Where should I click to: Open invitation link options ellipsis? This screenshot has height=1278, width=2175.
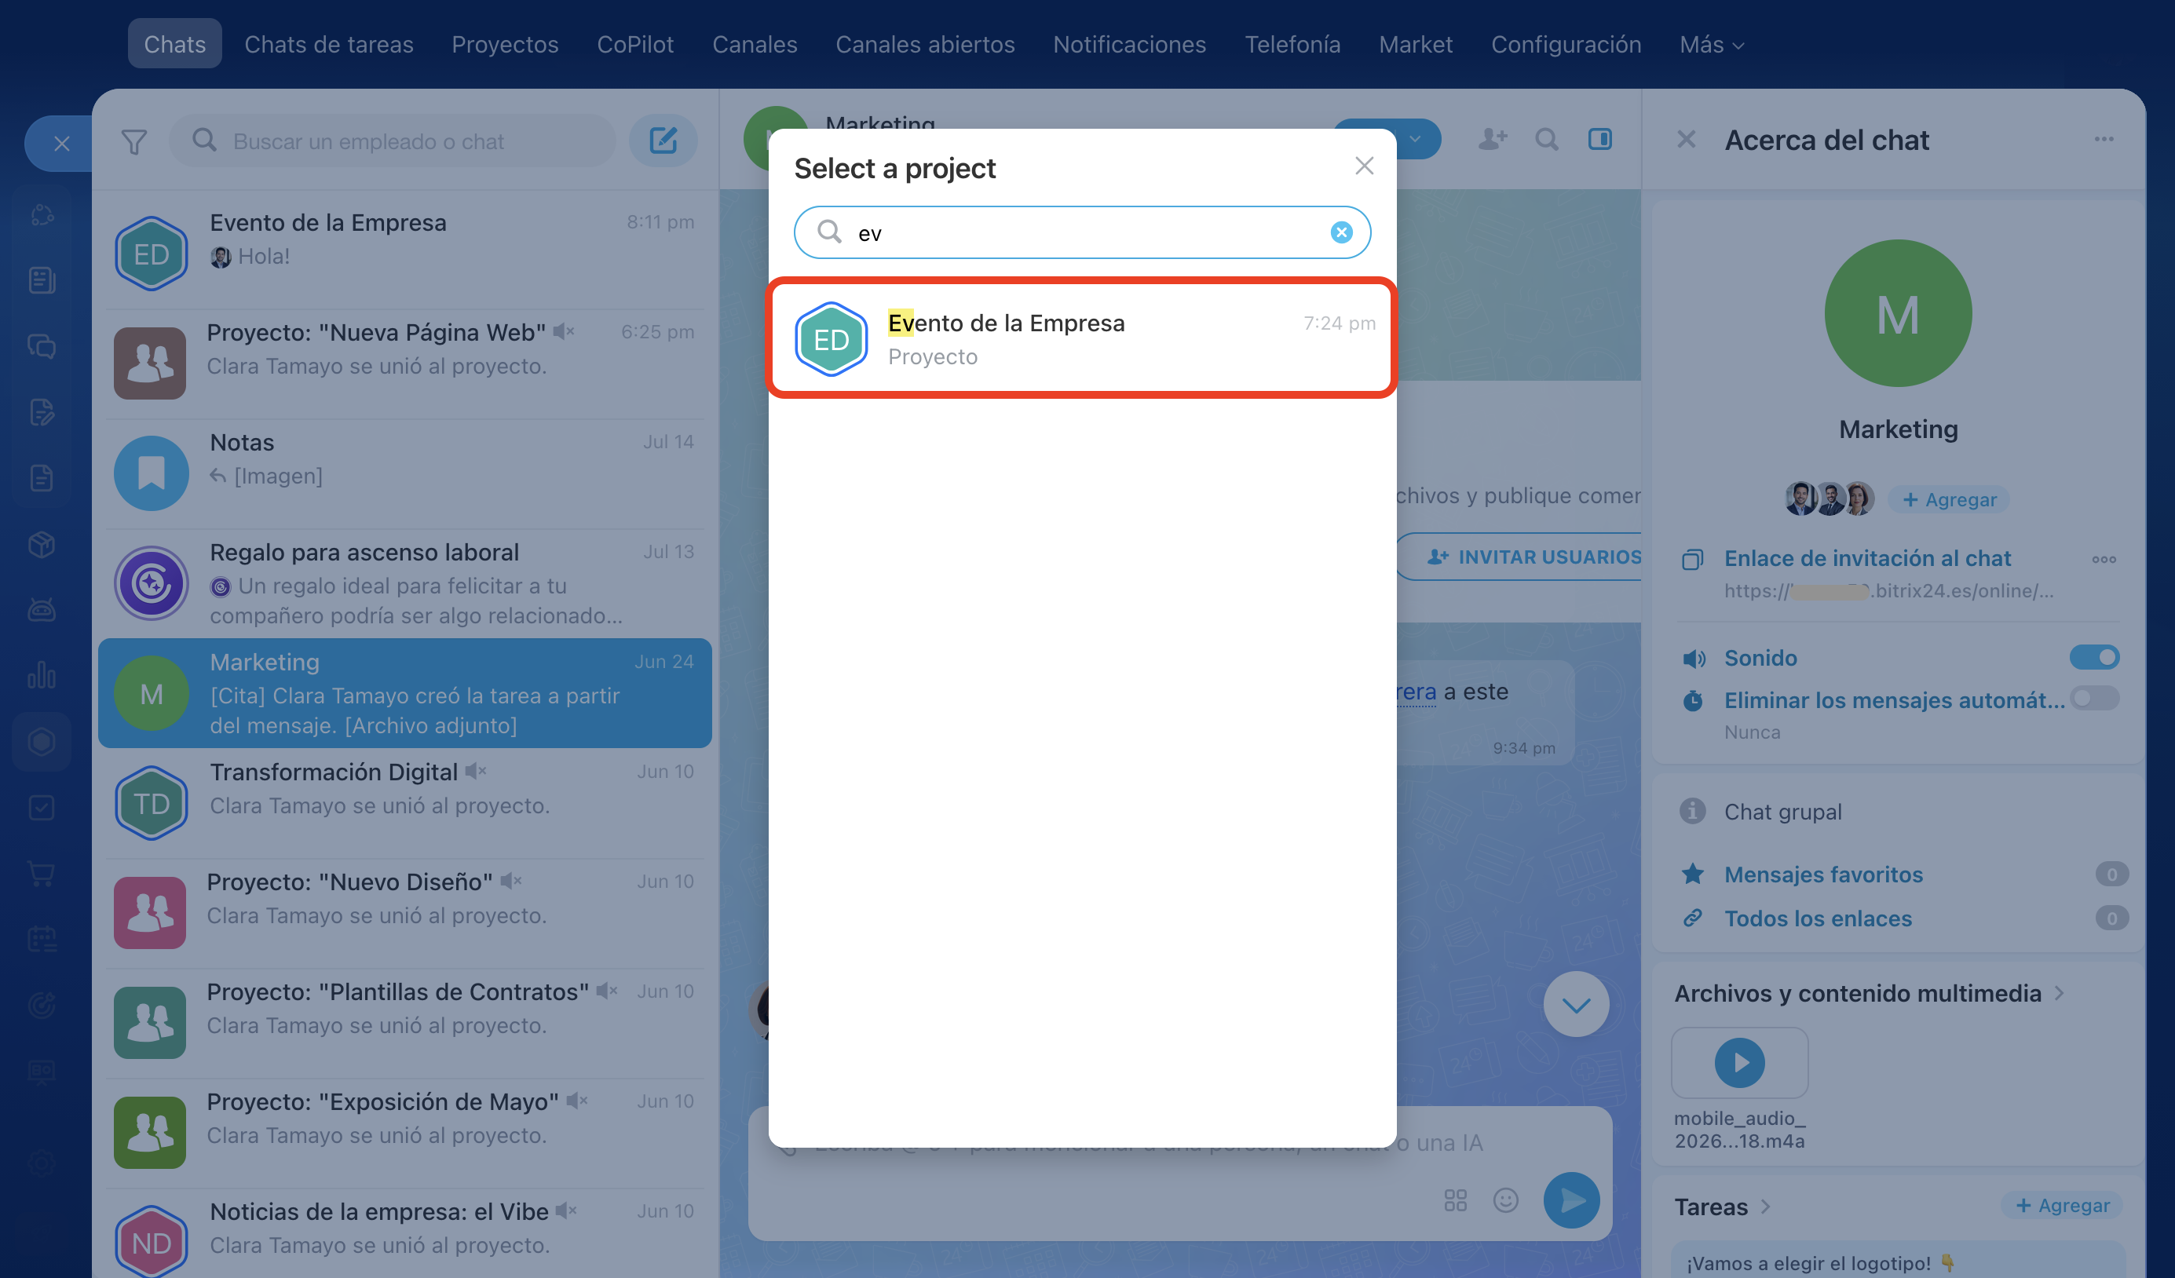point(2104,559)
